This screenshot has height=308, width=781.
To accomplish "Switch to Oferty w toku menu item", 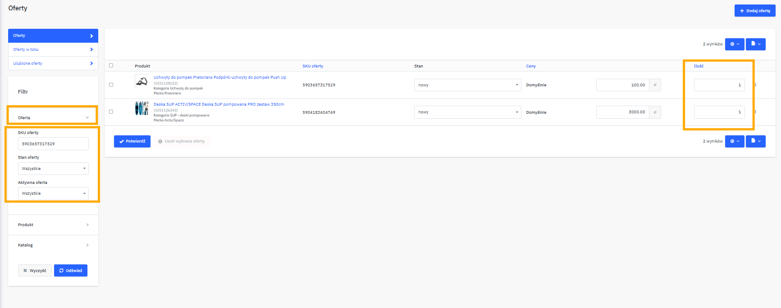I will [53, 49].
